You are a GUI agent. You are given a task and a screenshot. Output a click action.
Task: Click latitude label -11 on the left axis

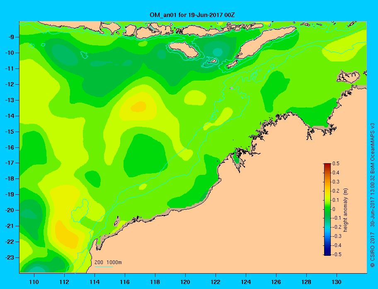click(9, 69)
